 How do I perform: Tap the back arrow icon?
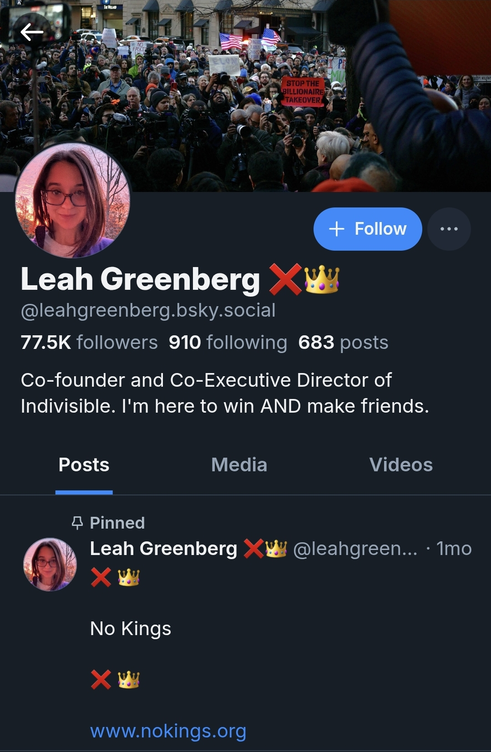32,32
